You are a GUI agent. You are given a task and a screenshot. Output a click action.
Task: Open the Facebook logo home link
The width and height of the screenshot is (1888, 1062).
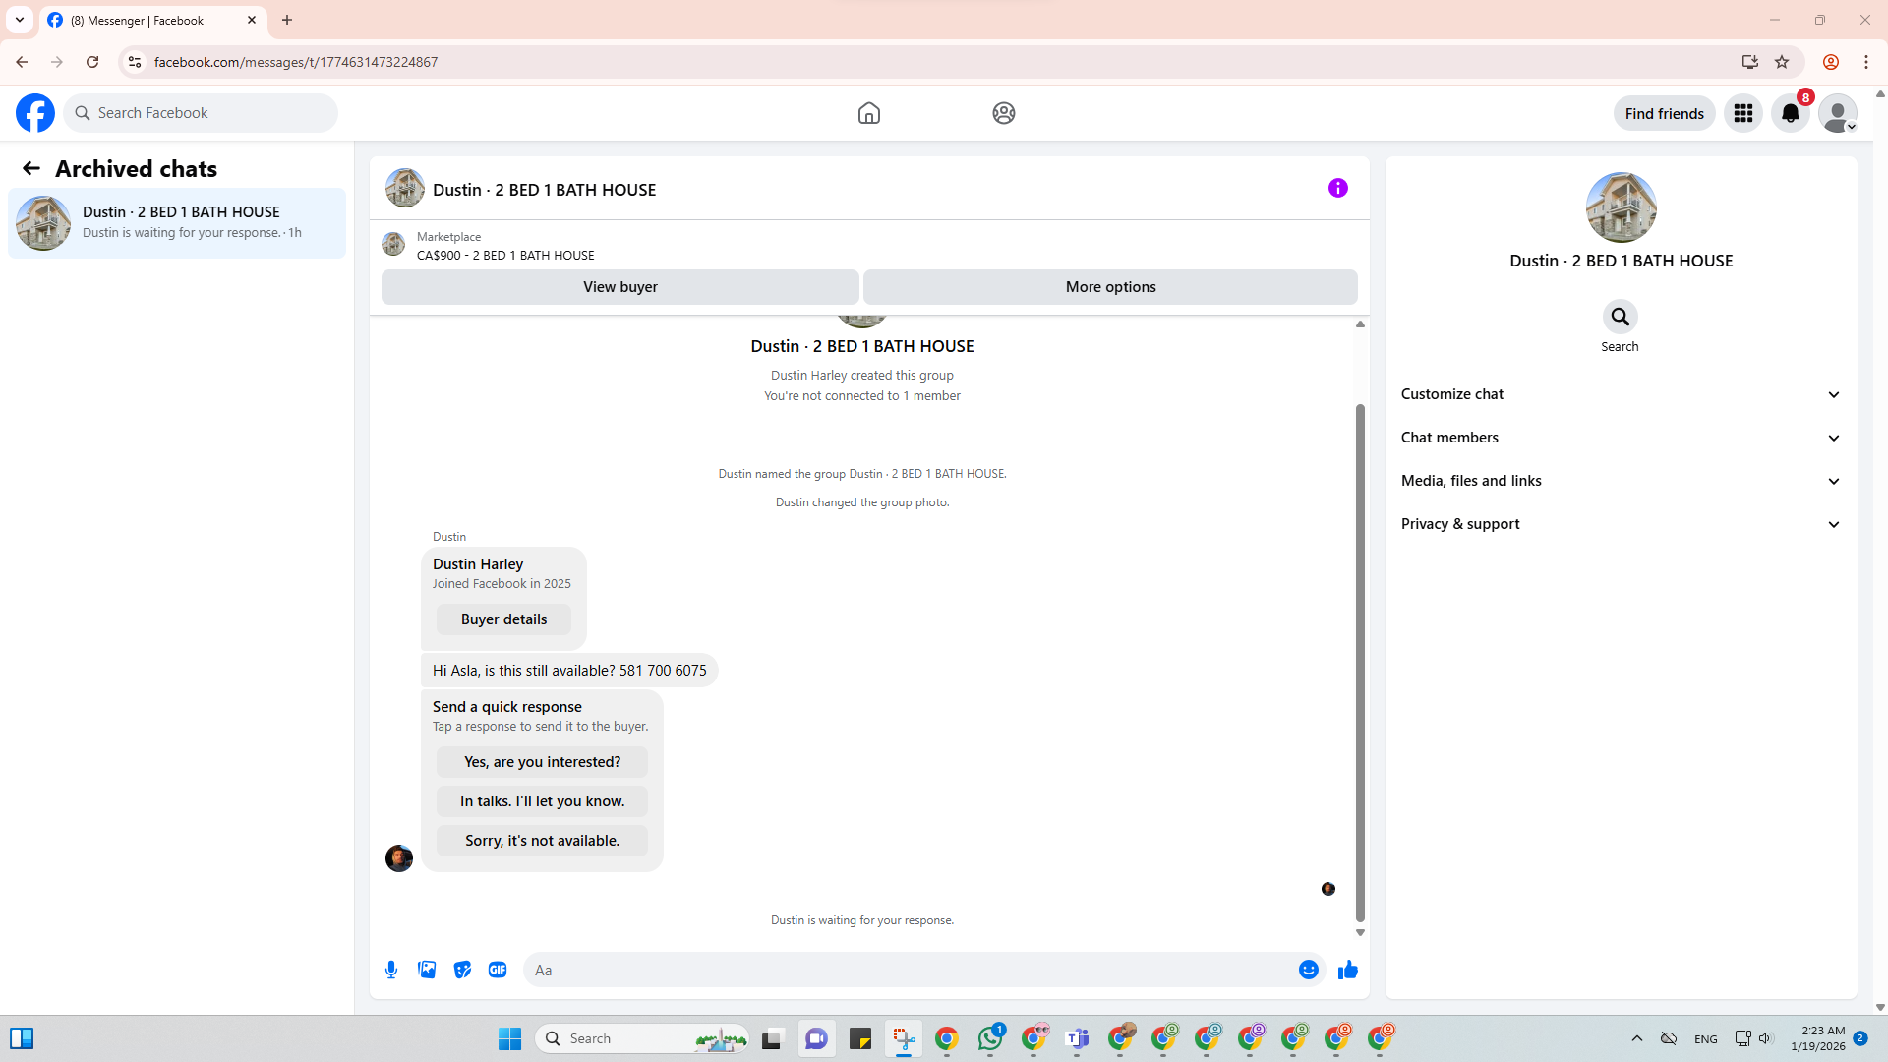(x=35, y=113)
